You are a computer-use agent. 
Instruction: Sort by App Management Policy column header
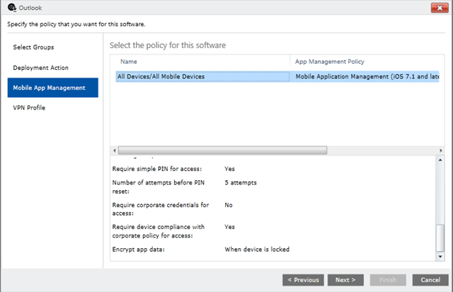(330, 62)
